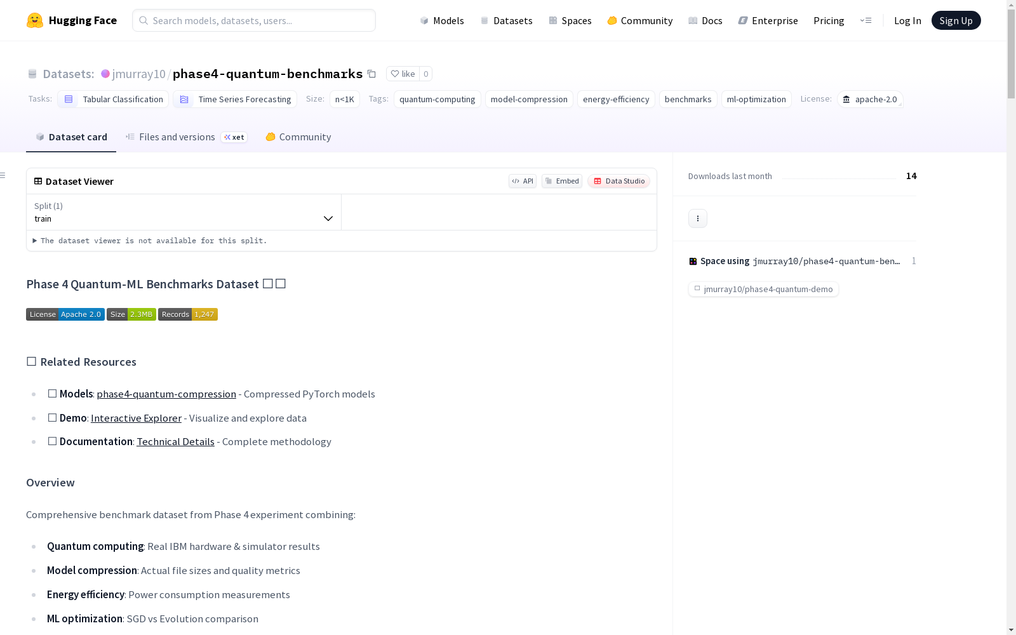Click the model-compression tag
1016x635 pixels.
[529, 99]
